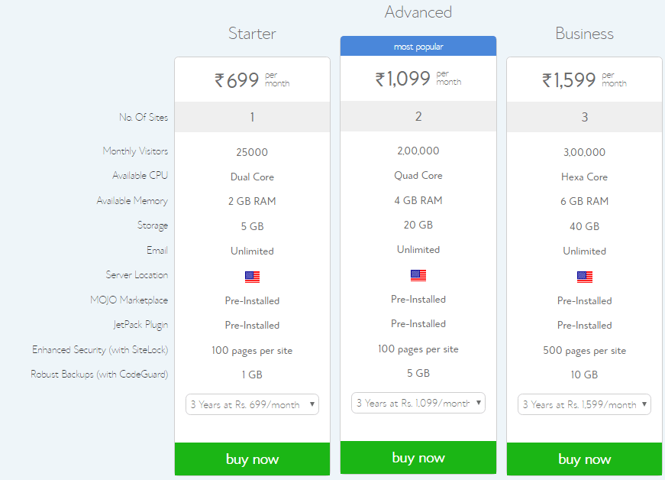Click US flag icon in Starter plan
This screenshot has width=665, height=480.
[252, 277]
